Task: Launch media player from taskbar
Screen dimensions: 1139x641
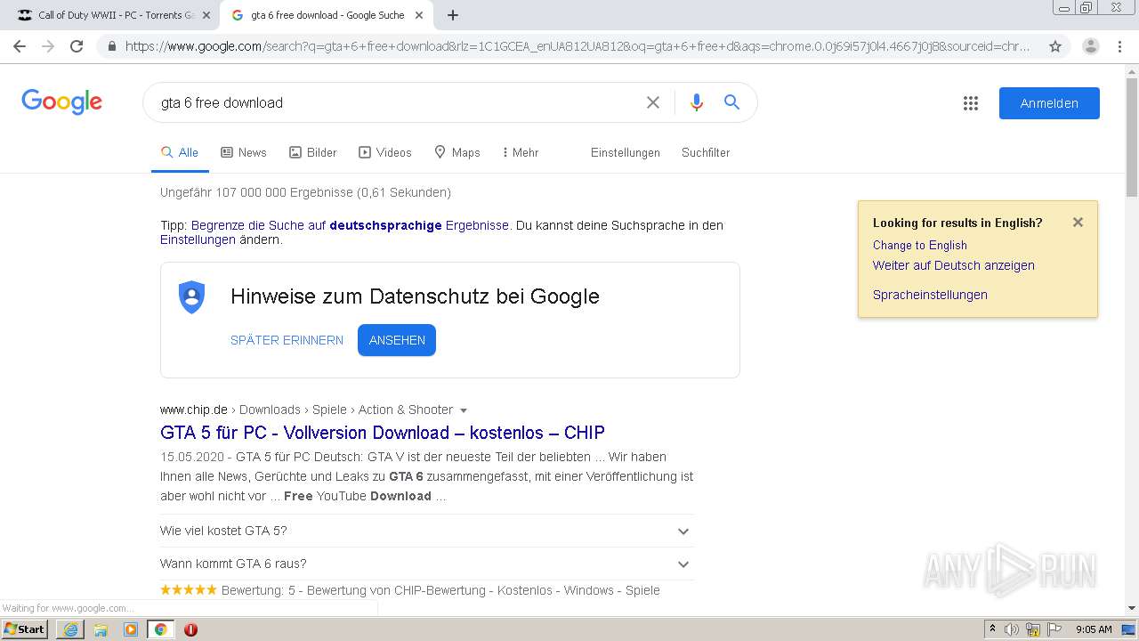Action: 131,629
